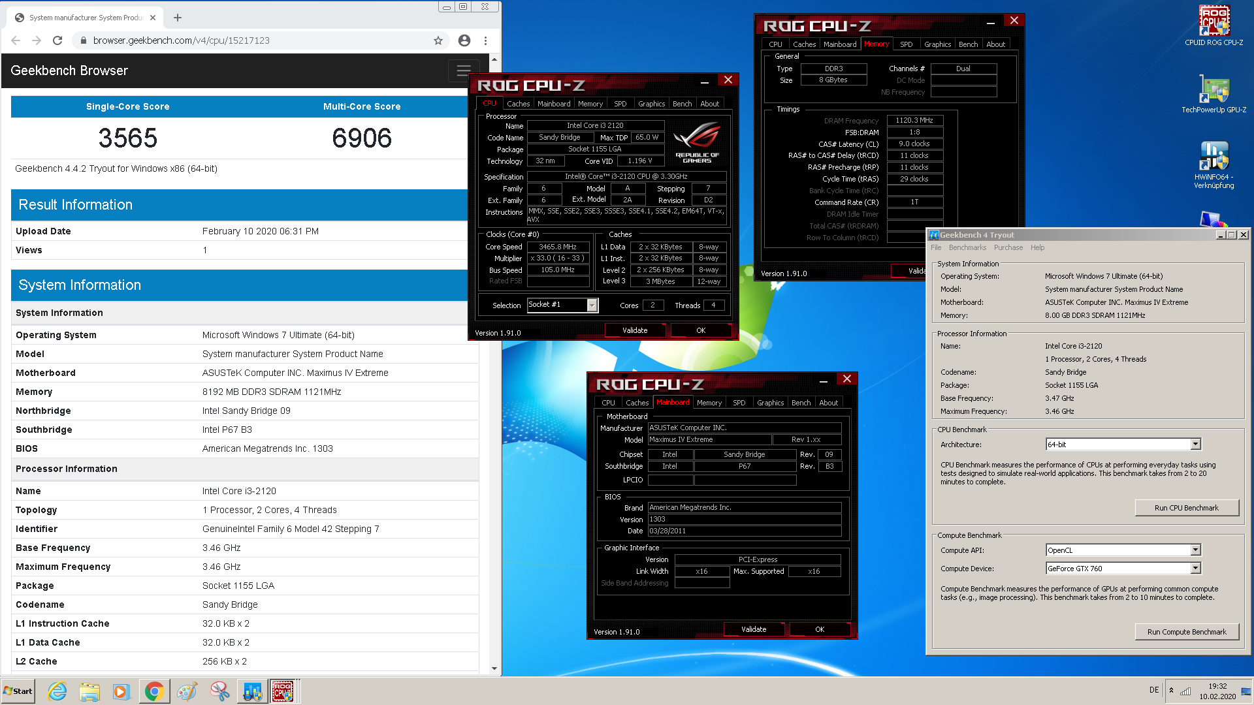Open SPD tab in the memory timings CPU-Z window

pos(906,44)
